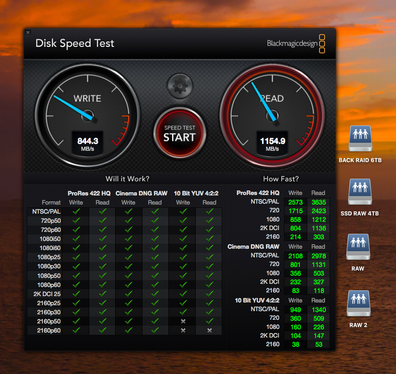Click the WRITE gauge dial
This screenshot has height=374, width=396.
point(87,116)
